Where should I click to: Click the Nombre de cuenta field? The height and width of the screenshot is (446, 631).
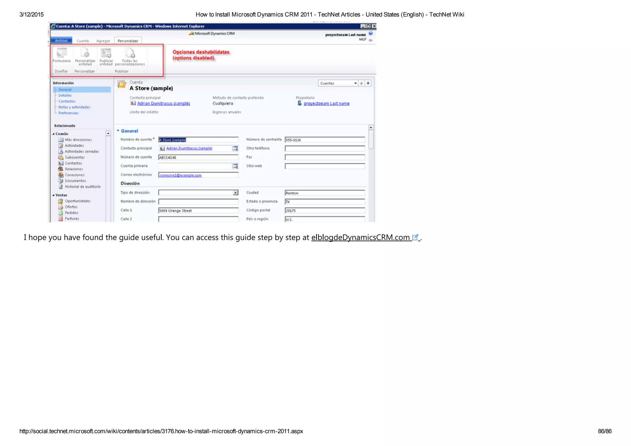[198, 140]
